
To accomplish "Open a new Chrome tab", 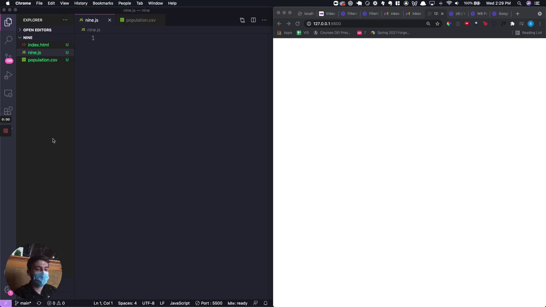I will (517, 14).
